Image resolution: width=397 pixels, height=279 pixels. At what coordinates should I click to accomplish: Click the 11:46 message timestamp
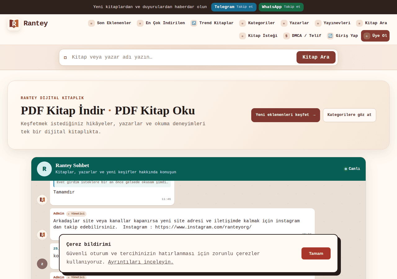(166, 199)
